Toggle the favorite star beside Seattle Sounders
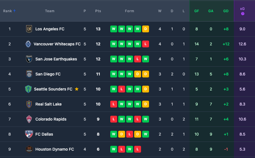 (x=77, y=89)
